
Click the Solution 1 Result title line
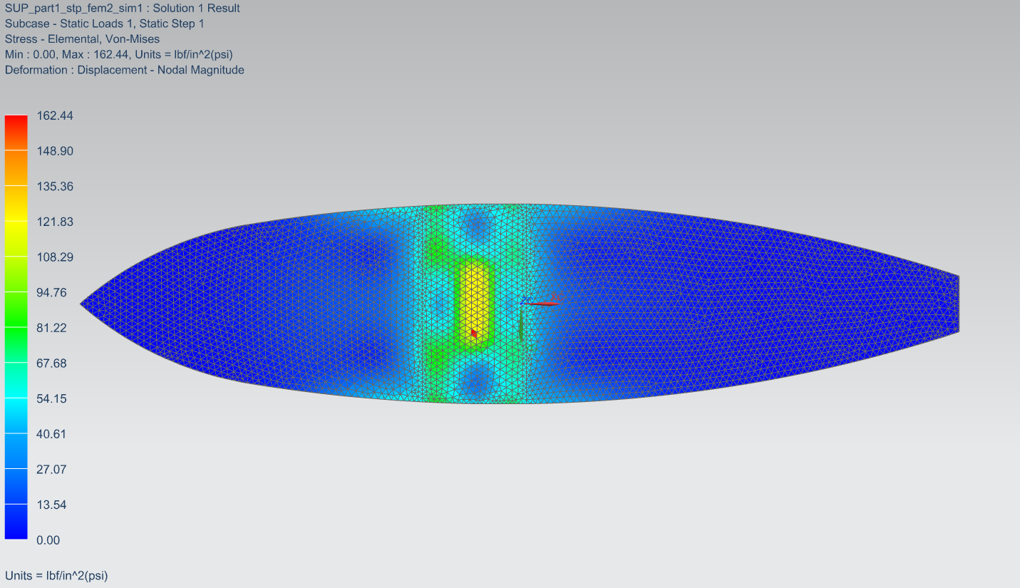pyautogui.click(x=122, y=9)
